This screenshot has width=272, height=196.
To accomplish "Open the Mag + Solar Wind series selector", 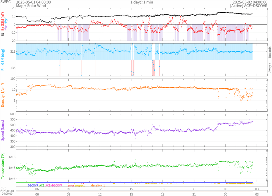I will click(31, 6).
